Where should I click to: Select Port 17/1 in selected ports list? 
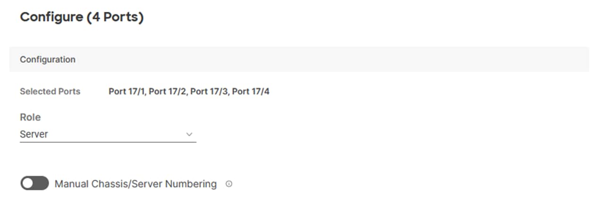click(128, 91)
